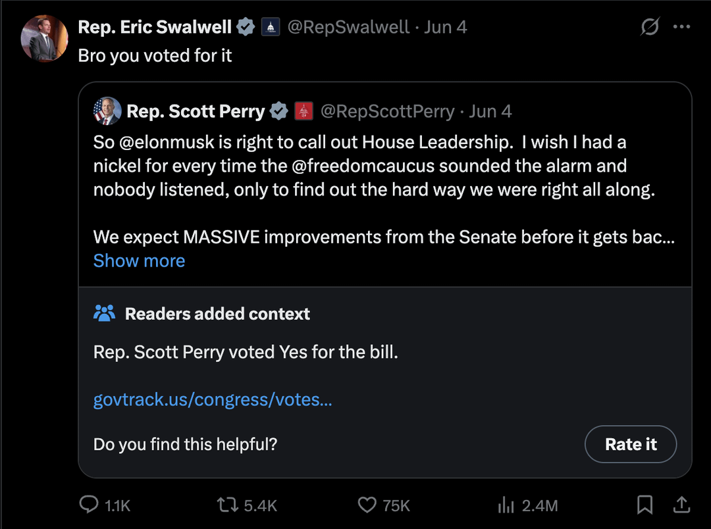Image resolution: width=711 pixels, height=529 pixels.
Task: Click Scott Perry's avatar in the quoted tweet
Action: (107, 111)
